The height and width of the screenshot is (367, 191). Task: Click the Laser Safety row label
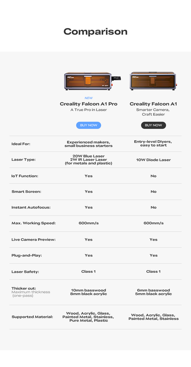pyautogui.click(x=25, y=272)
